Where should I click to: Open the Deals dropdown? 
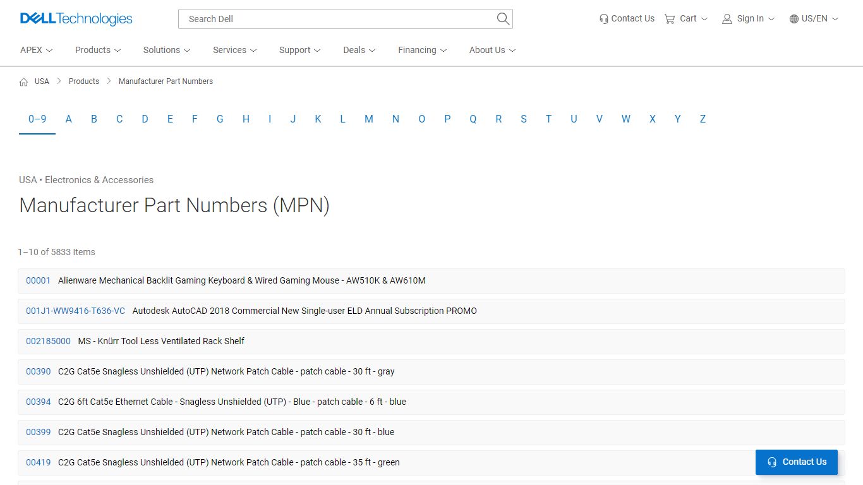[359, 50]
